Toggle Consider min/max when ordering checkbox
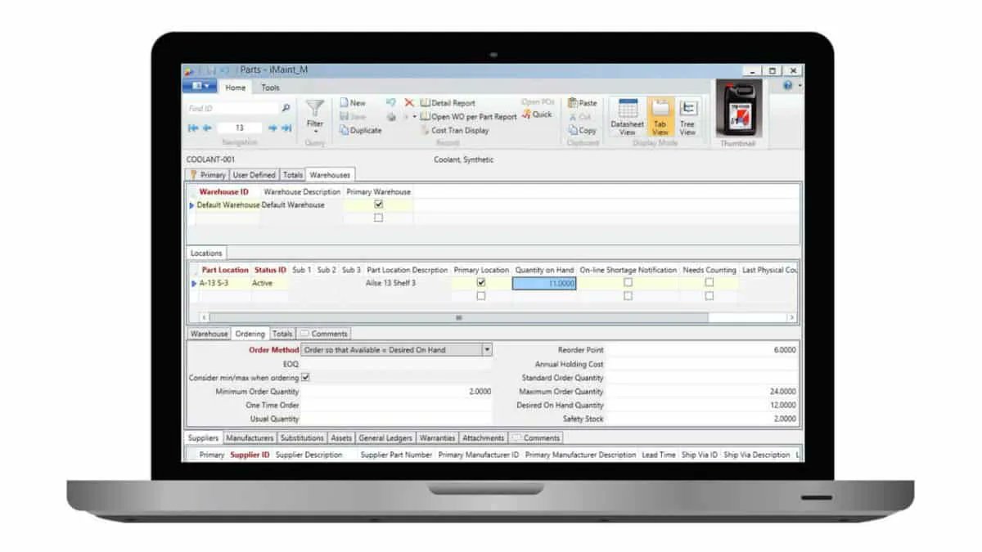982x552 pixels. point(306,378)
